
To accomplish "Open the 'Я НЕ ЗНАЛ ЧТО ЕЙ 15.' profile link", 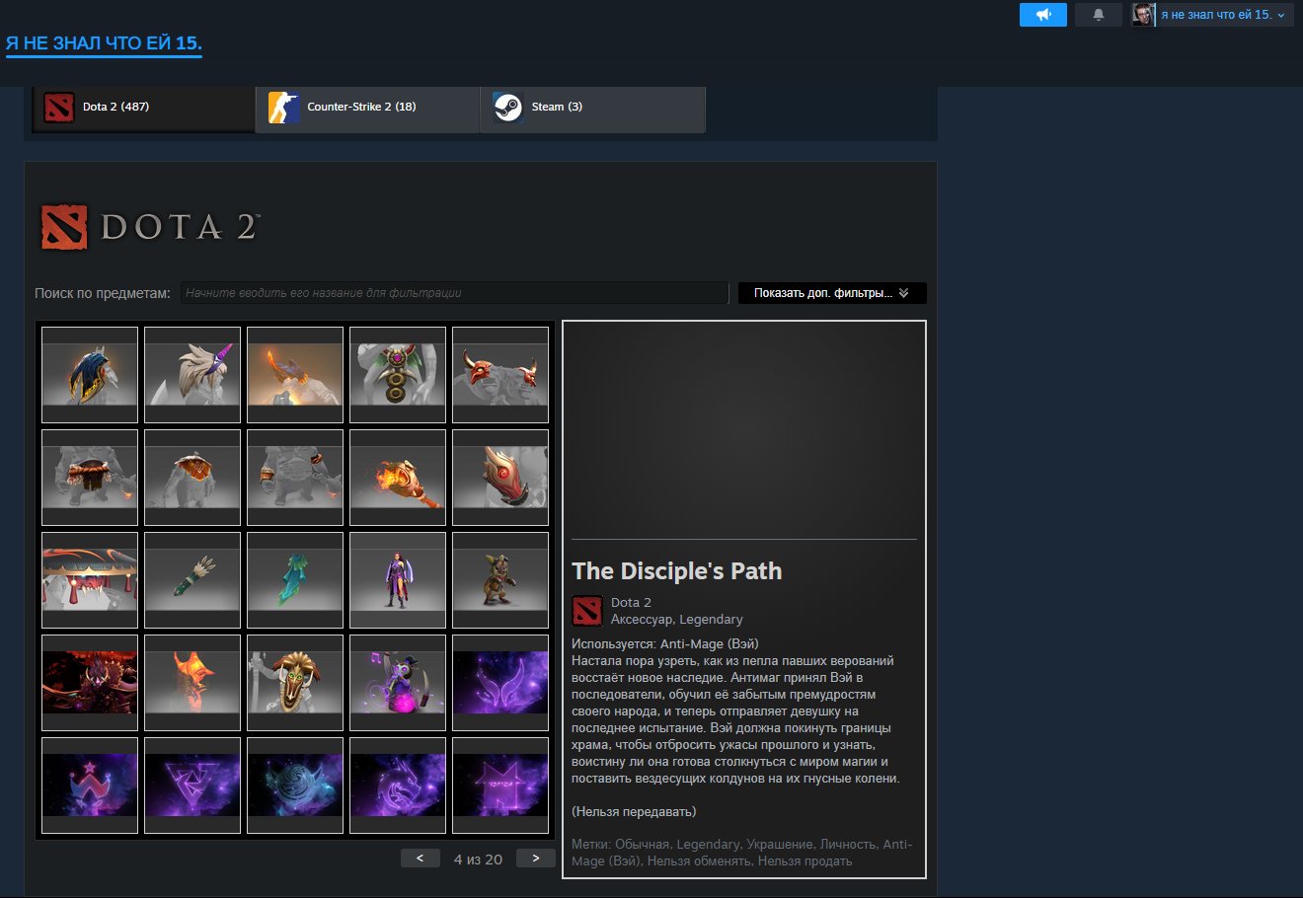I will click(x=104, y=43).
